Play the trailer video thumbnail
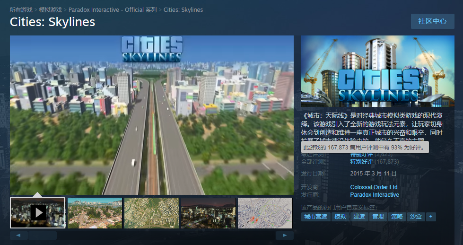The width and height of the screenshot is (463, 245). pos(37,213)
